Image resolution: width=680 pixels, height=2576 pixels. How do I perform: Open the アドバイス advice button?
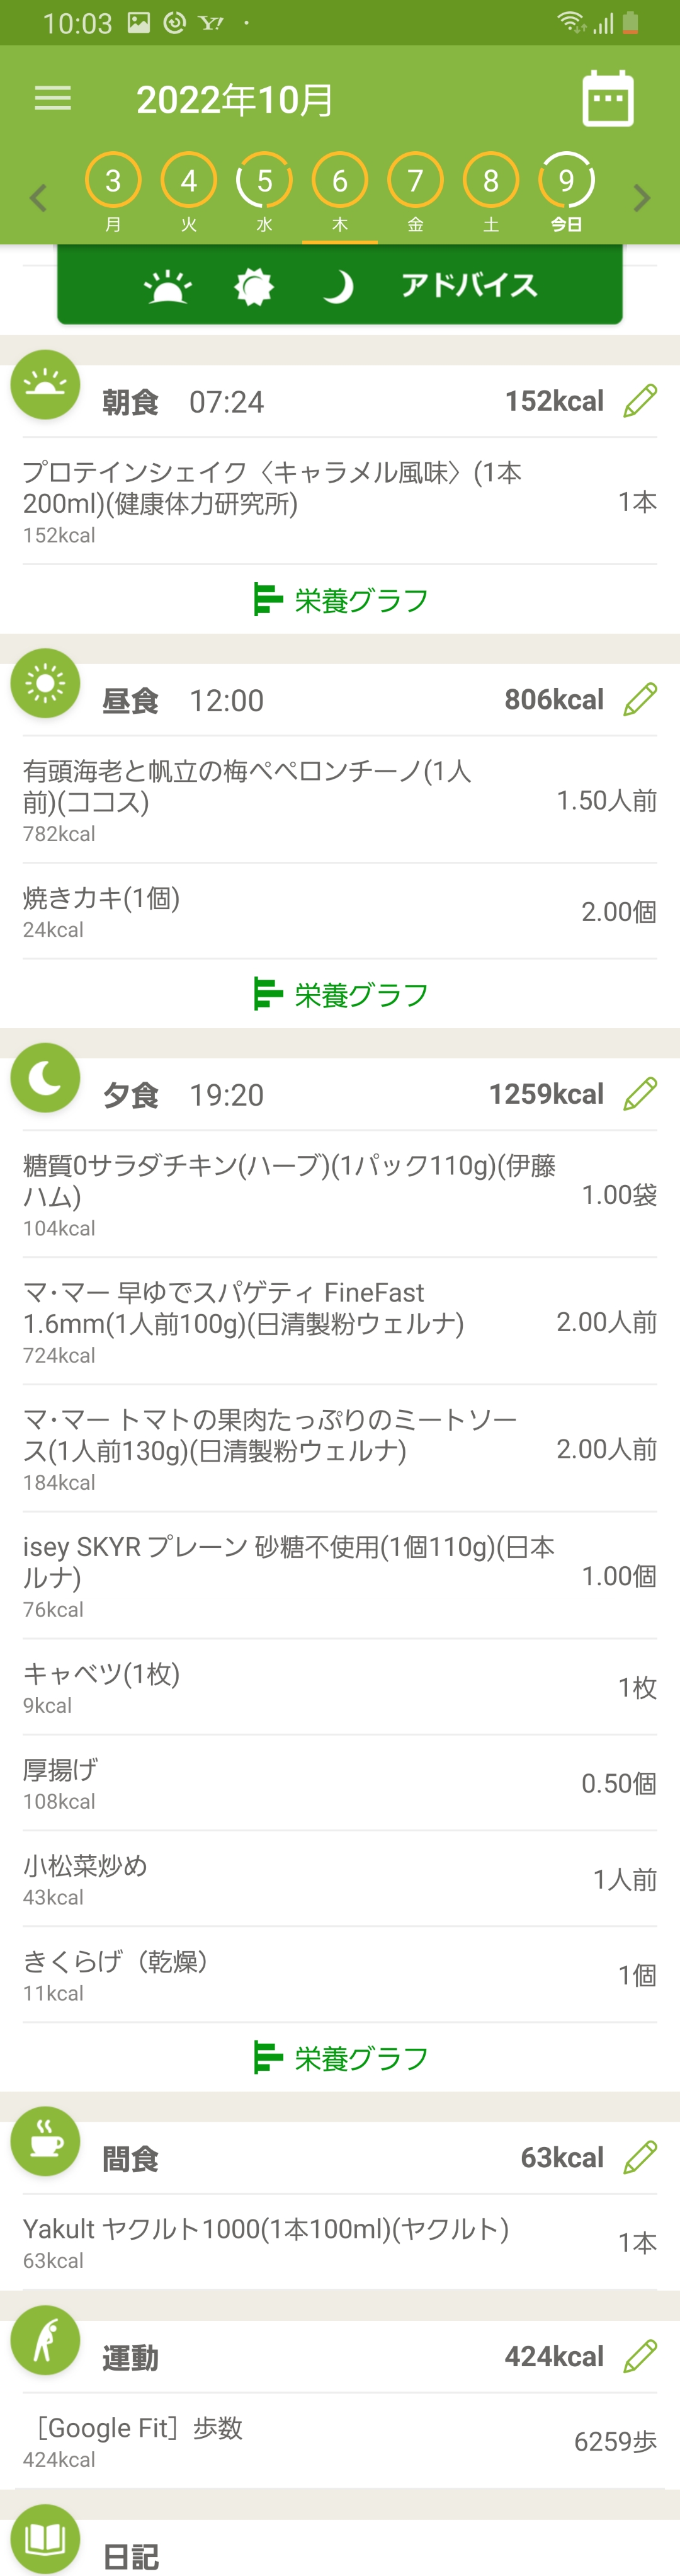[x=468, y=286]
